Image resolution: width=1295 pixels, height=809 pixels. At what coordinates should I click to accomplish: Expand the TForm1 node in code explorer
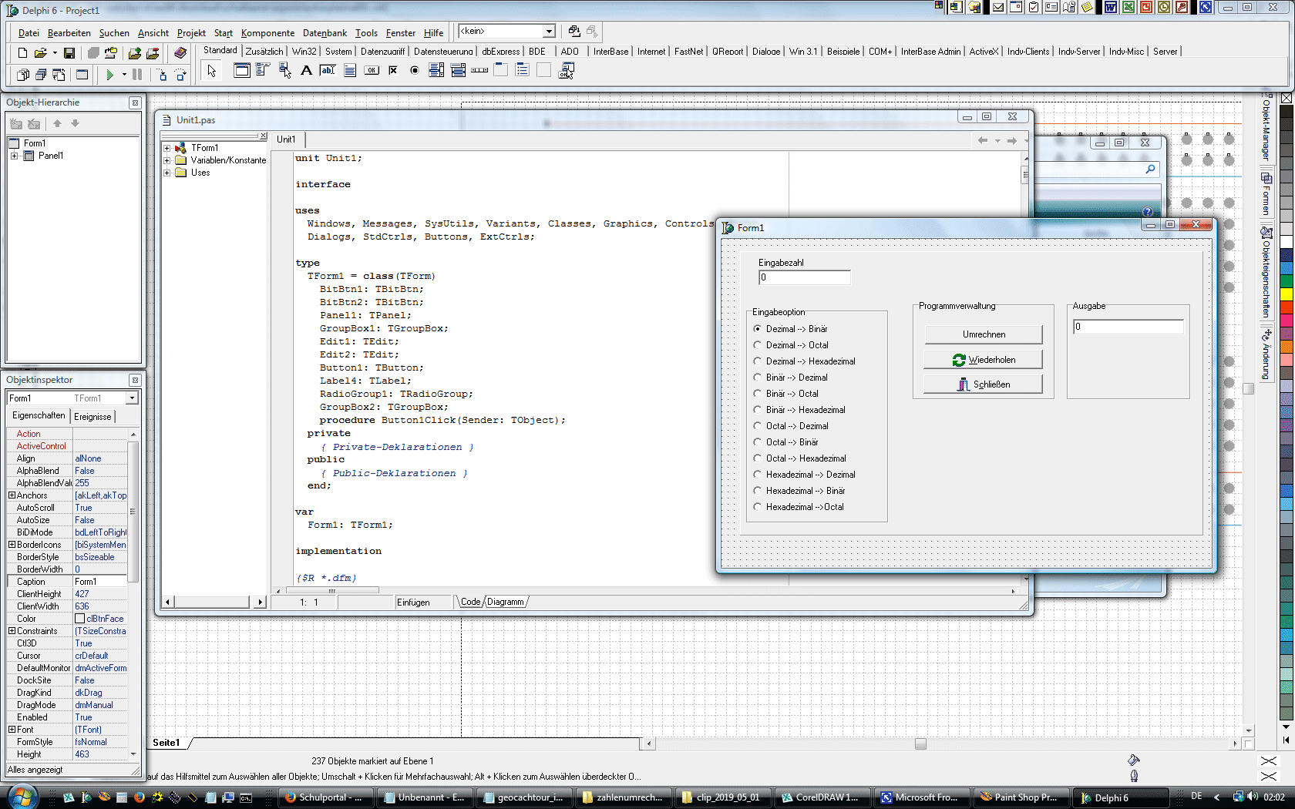pos(167,148)
